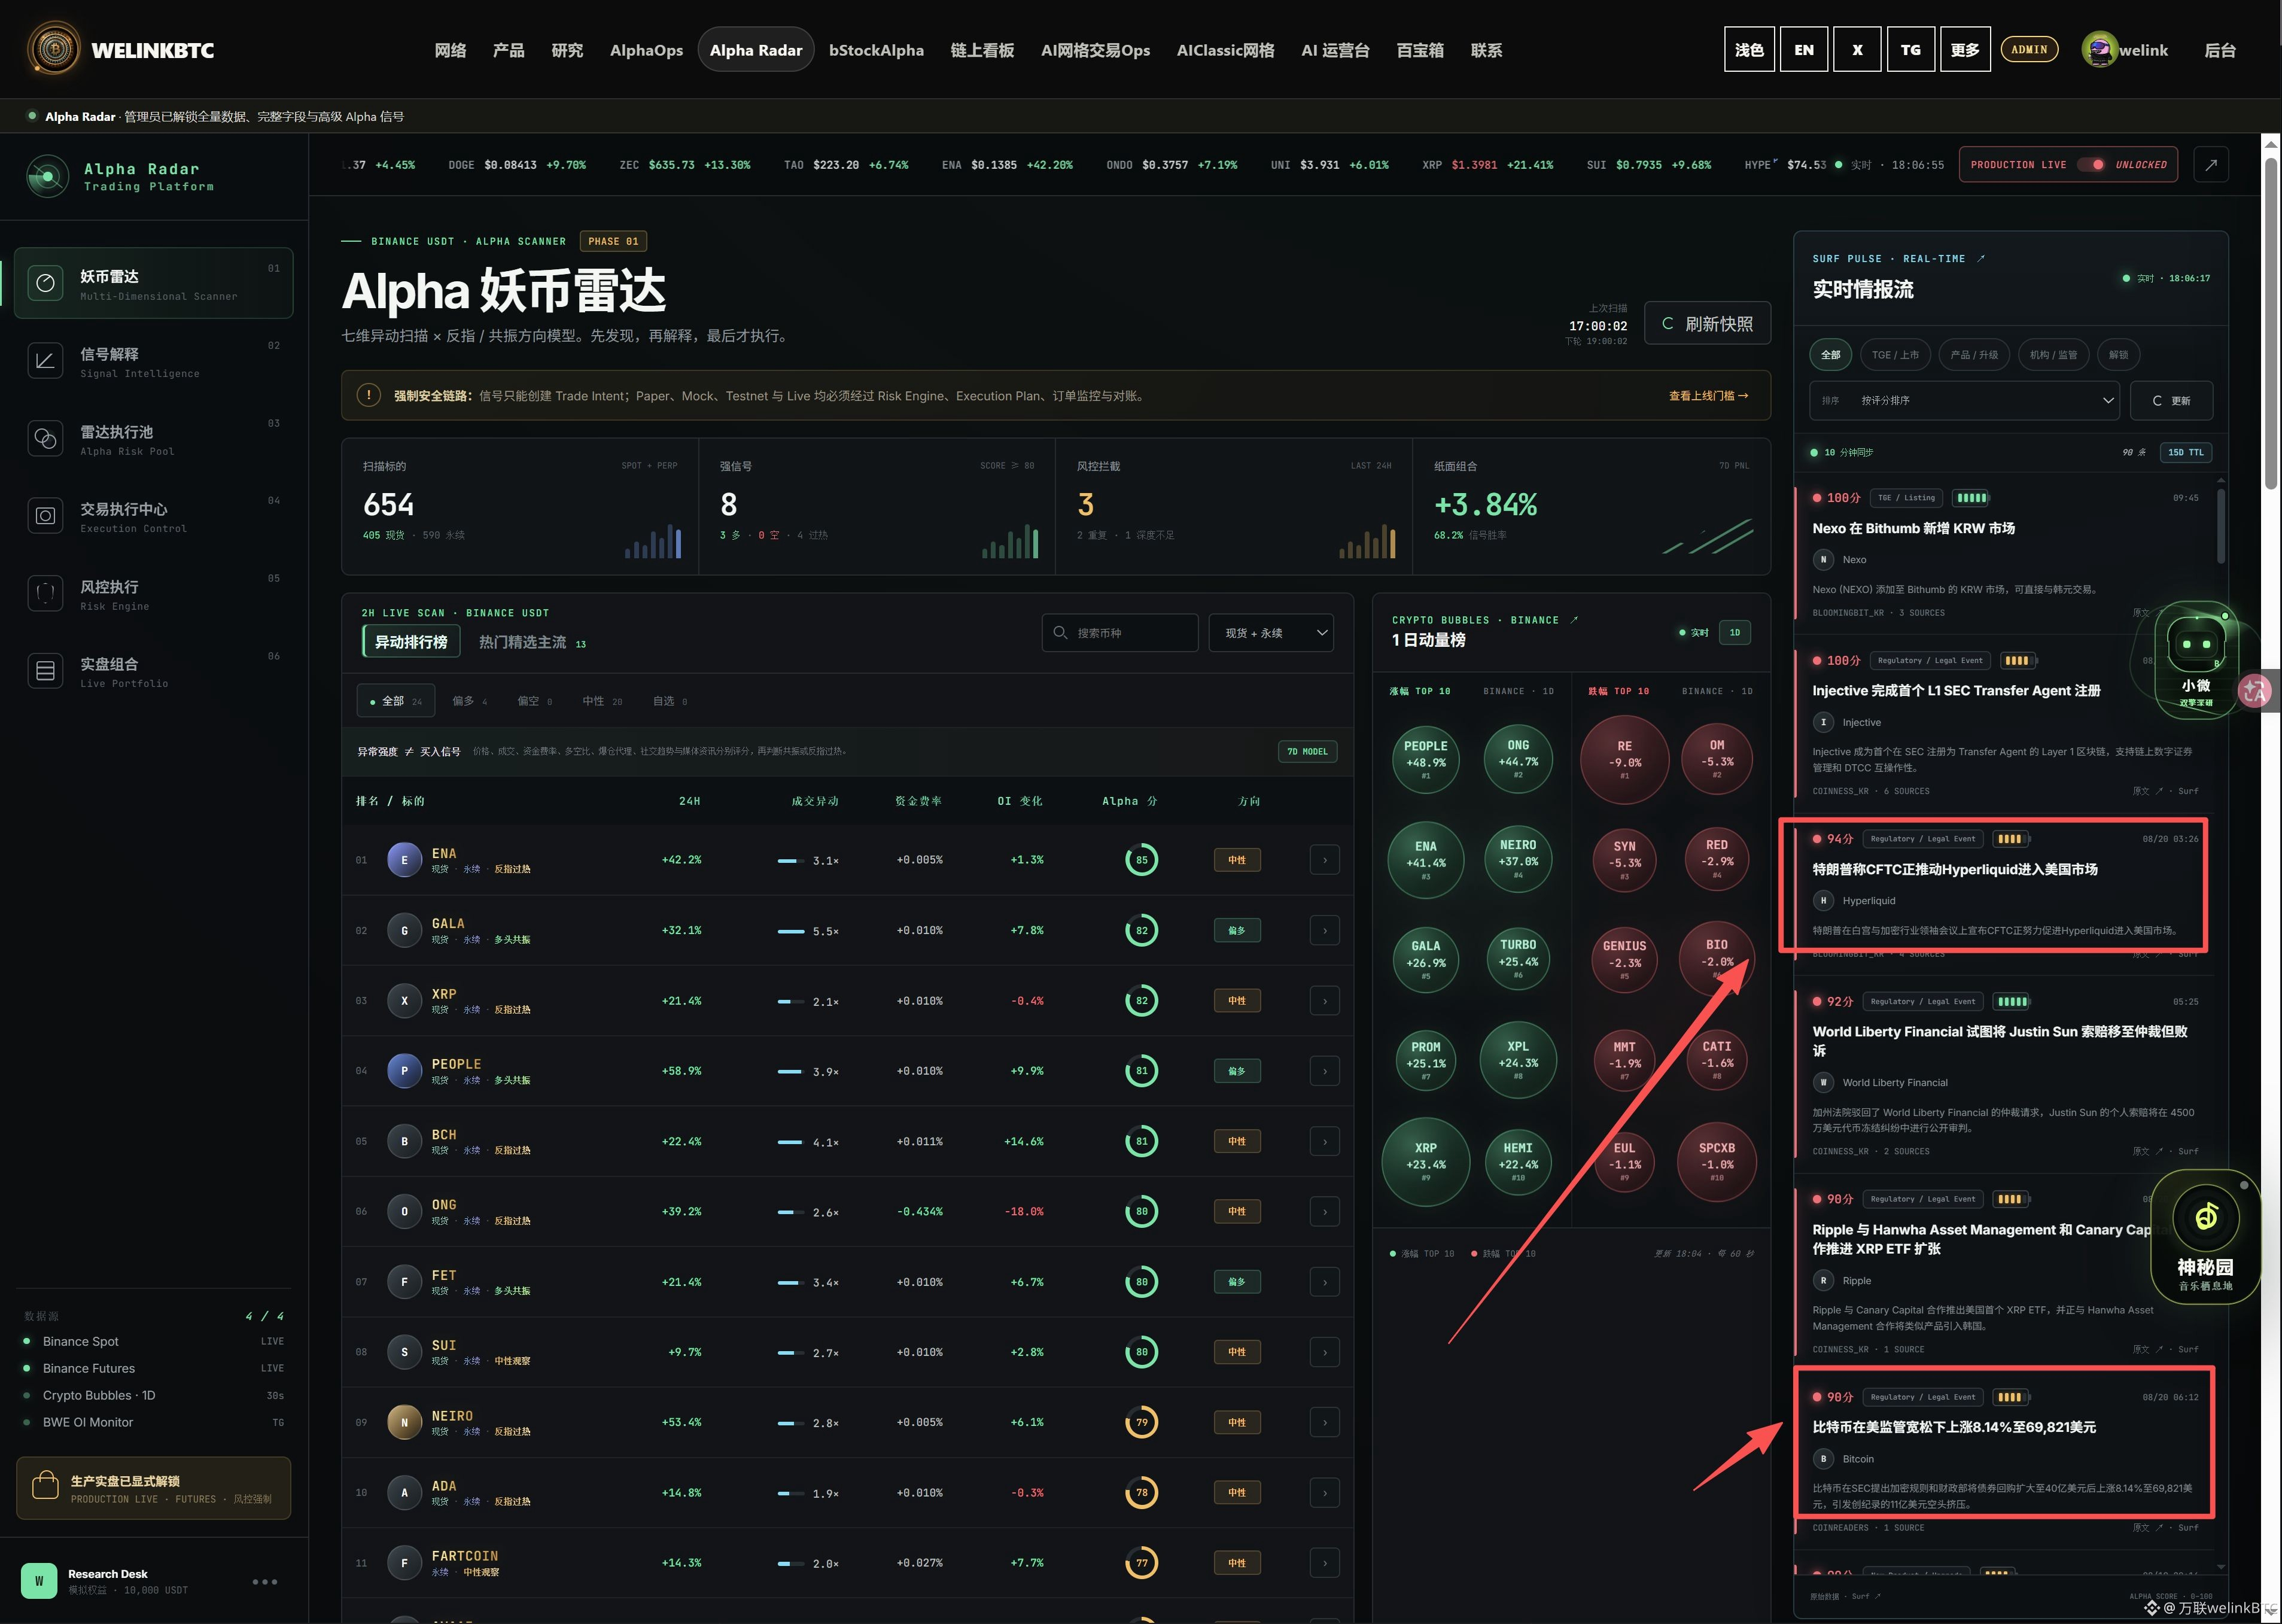Switch to the 异动排行榜 tab

pyautogui.click(x=411, y=642)
